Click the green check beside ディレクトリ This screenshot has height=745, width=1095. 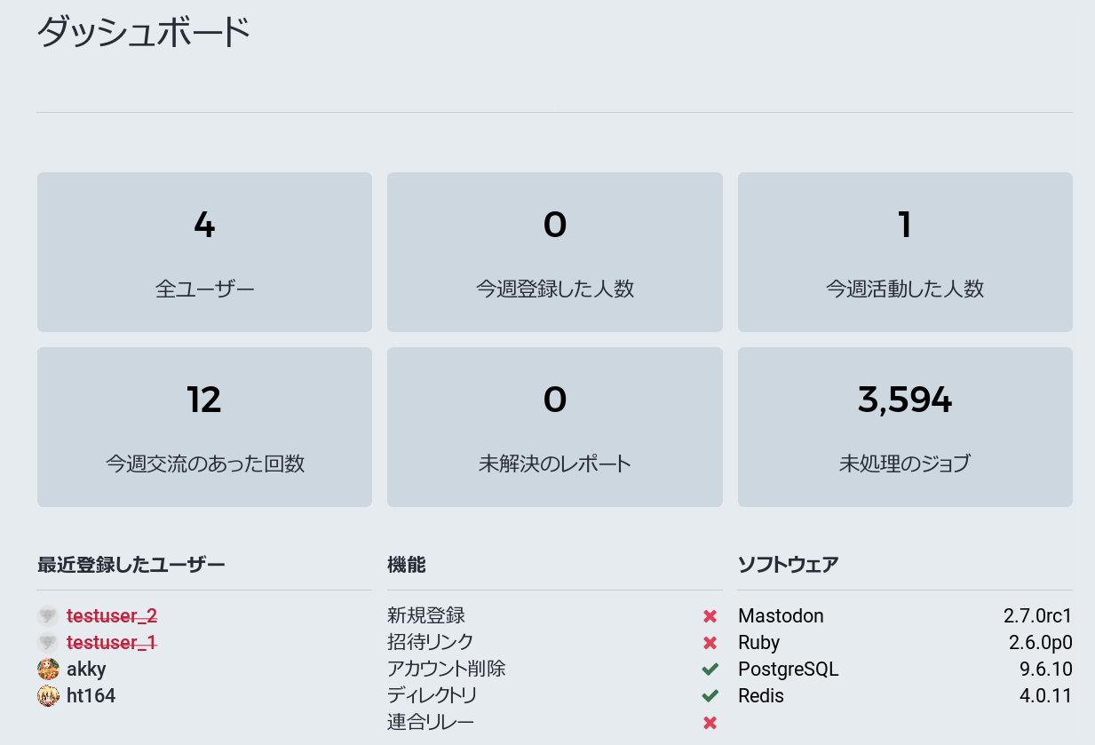point(710,695)
